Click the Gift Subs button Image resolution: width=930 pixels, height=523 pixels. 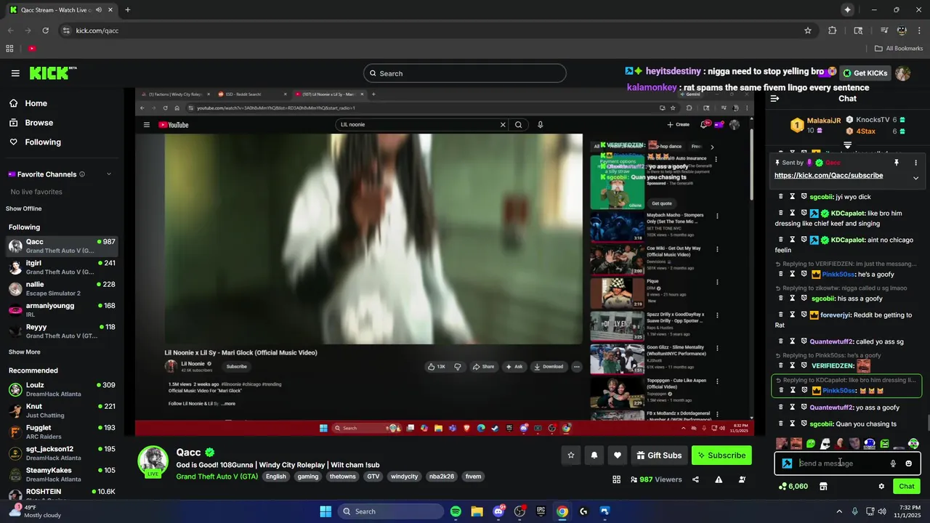659,455
